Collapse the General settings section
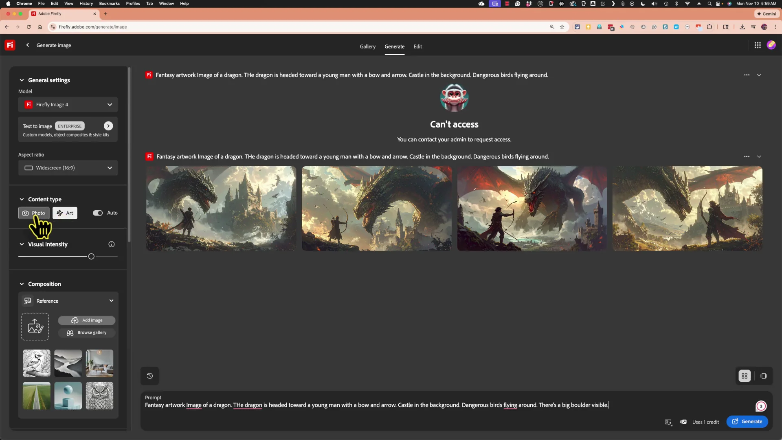This screenshot has width=782, height=440. (22, 80)
